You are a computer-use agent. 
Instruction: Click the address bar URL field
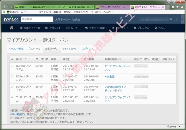(40, 7)
